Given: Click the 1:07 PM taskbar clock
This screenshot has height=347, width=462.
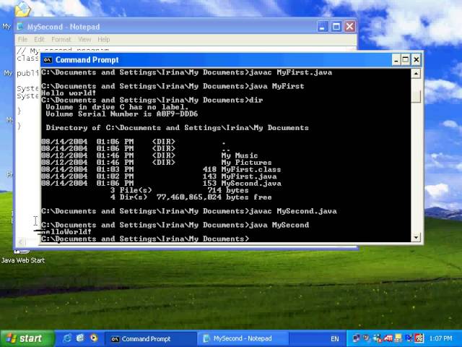Looking at the screenshot, I should click(440, 338).
